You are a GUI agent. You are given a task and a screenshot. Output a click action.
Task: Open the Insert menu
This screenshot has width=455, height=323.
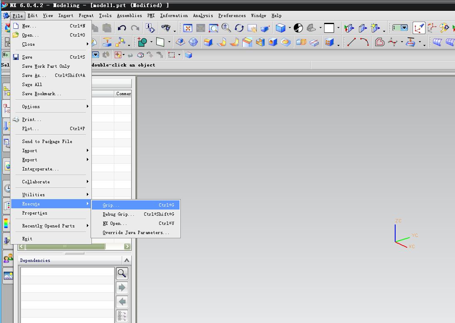(66, 16)
